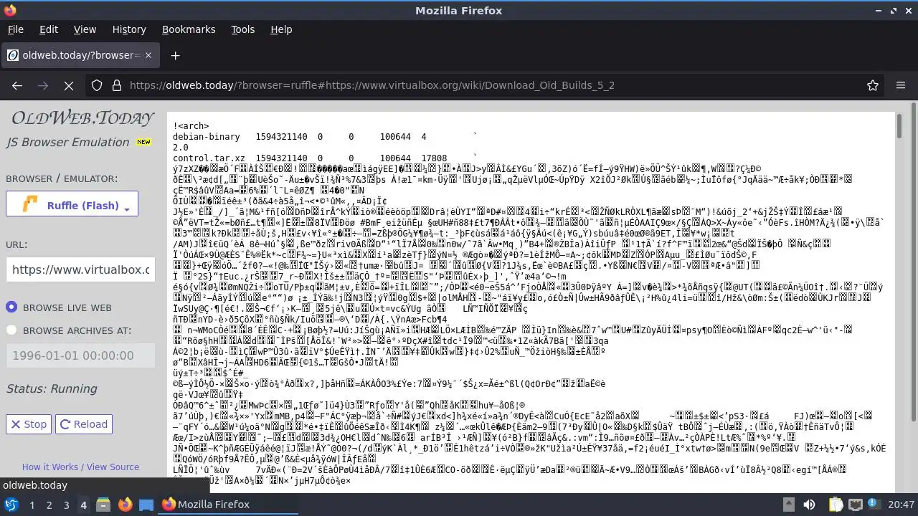This screenshot has width=918, height=516.
Task: Open the Help menu
Action: click(x=281, y=29)
